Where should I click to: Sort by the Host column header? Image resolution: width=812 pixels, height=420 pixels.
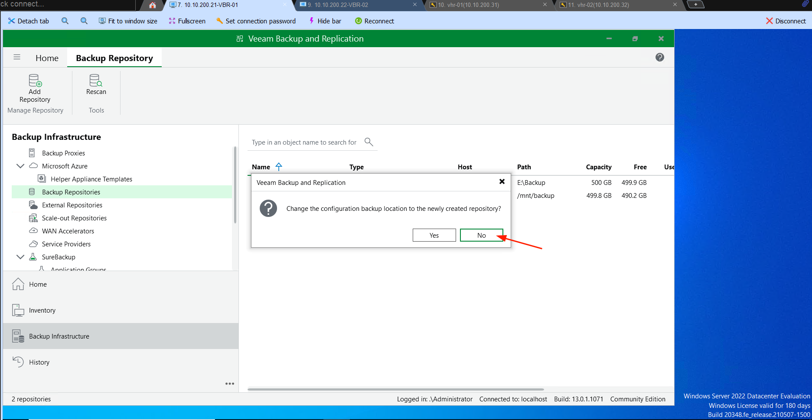tap(465, 167)
